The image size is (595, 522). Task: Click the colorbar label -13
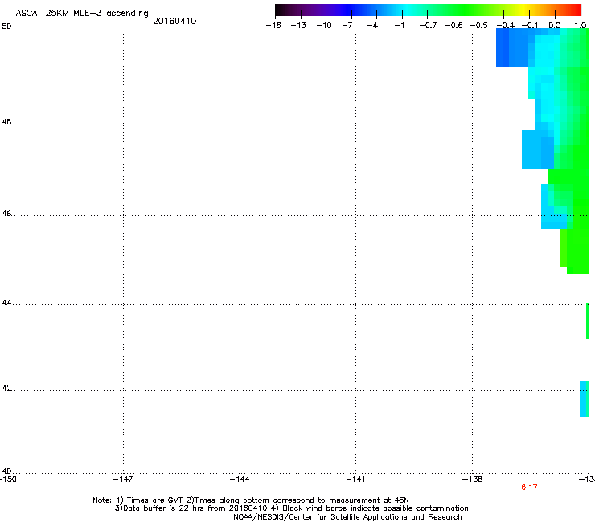pos(298,26)
